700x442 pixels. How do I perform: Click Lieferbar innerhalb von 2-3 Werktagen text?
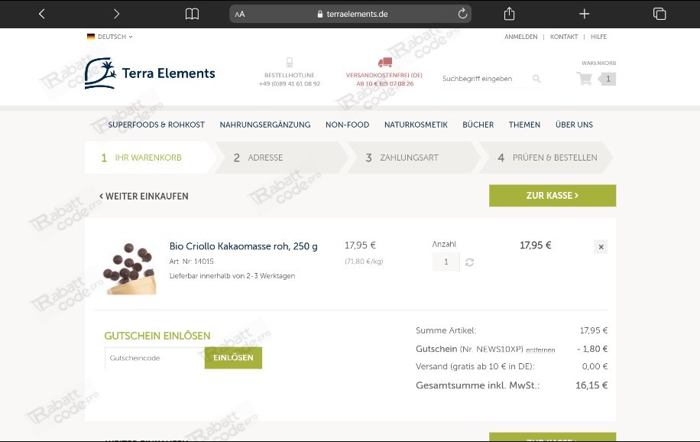click(x=232, y=276)
